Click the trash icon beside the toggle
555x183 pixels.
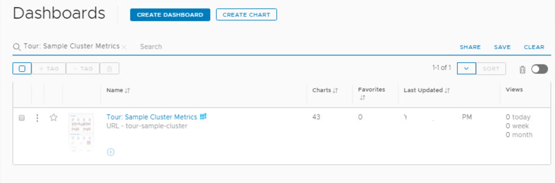(522, 69)
